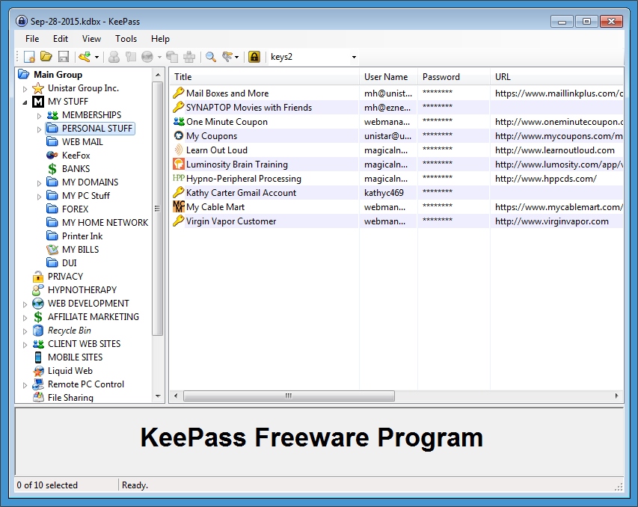Select the AFFILIATE MARKETING group
This screenshot has width=638, height=507.
tap(93, 316)
